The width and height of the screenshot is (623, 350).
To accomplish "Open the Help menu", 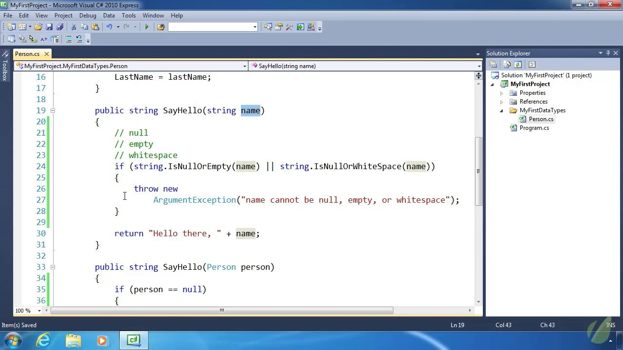I will point(177,16).
